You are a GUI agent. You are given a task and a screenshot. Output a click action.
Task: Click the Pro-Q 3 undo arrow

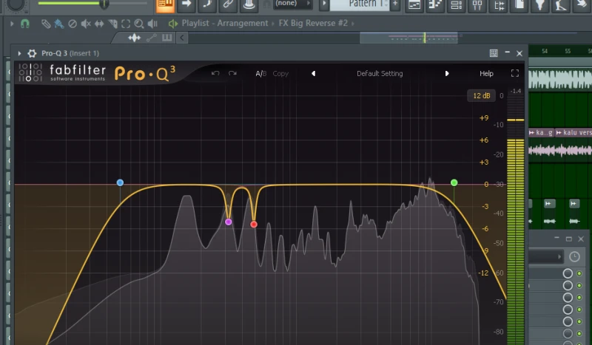215,74
